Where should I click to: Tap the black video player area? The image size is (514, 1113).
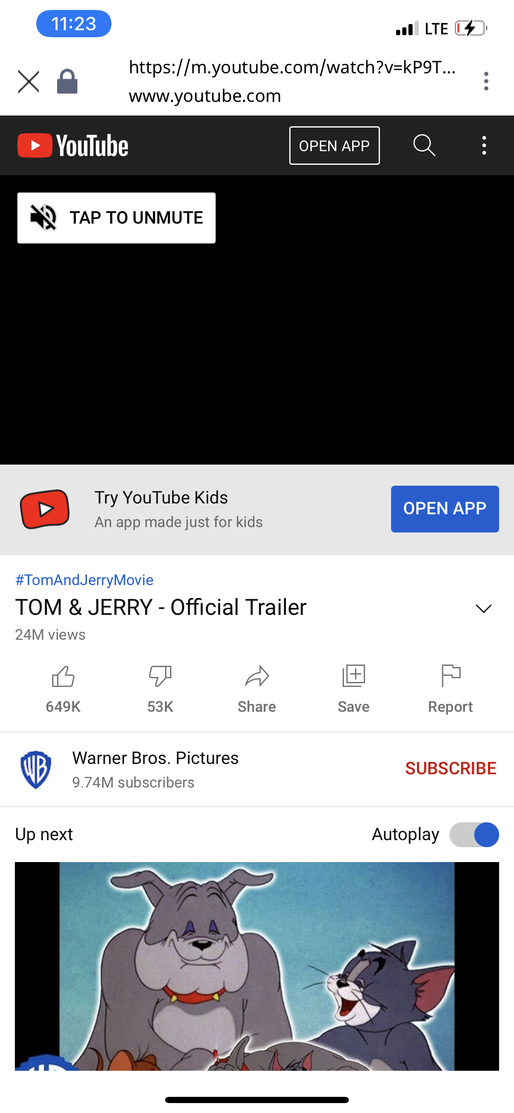(x=257, y=346)
